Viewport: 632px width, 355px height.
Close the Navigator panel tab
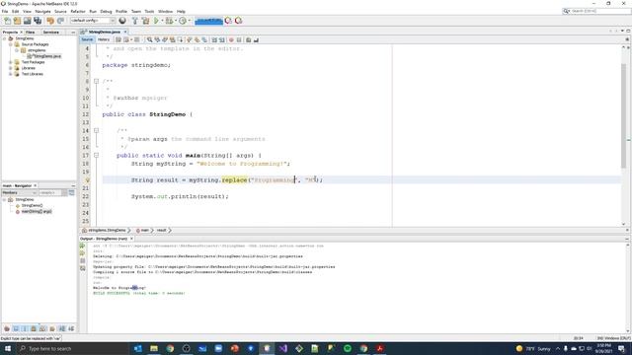[x=36, y=185]
